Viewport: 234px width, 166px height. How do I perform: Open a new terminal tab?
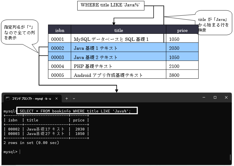click(67, 99)
